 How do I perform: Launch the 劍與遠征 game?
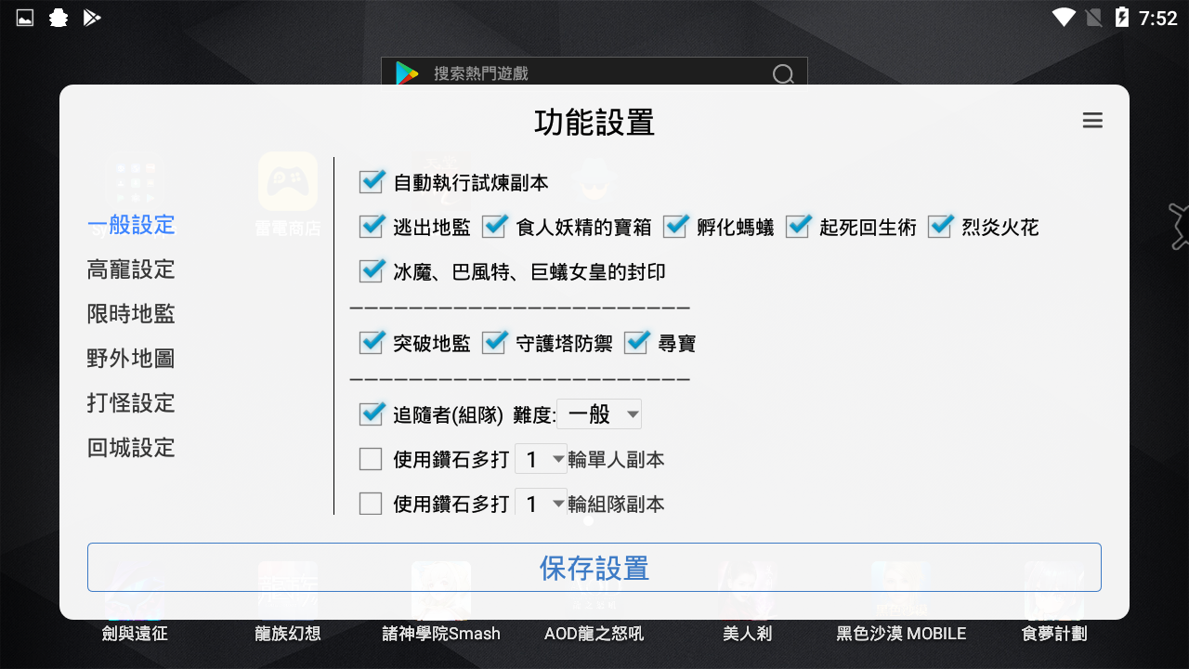(134, 633)
